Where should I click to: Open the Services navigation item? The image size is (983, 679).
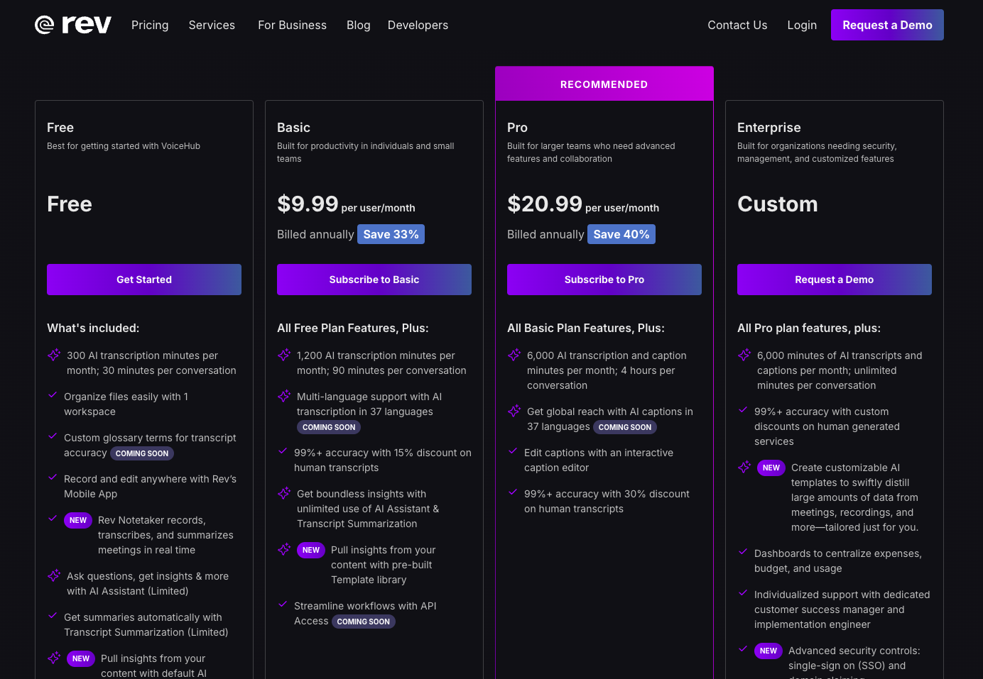tap(212, 25)
